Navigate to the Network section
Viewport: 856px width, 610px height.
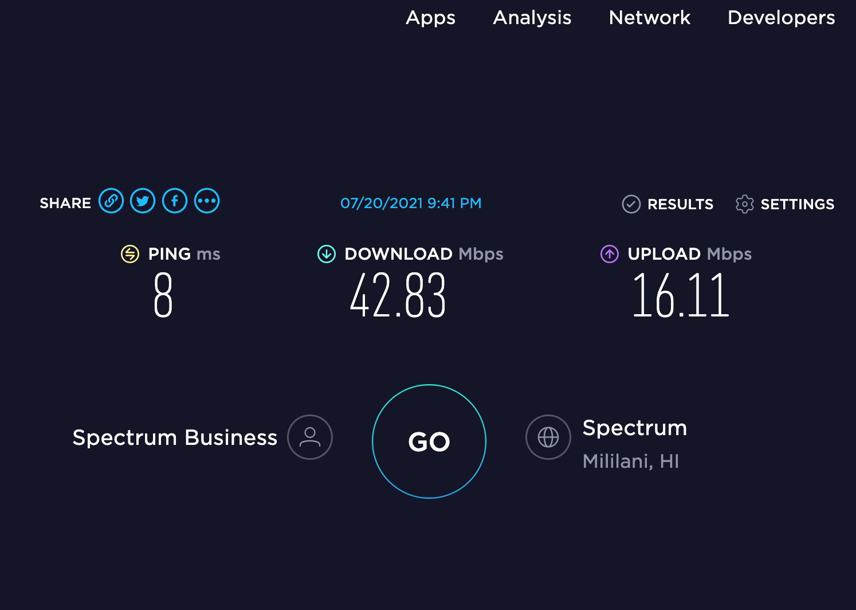(649, 18)
